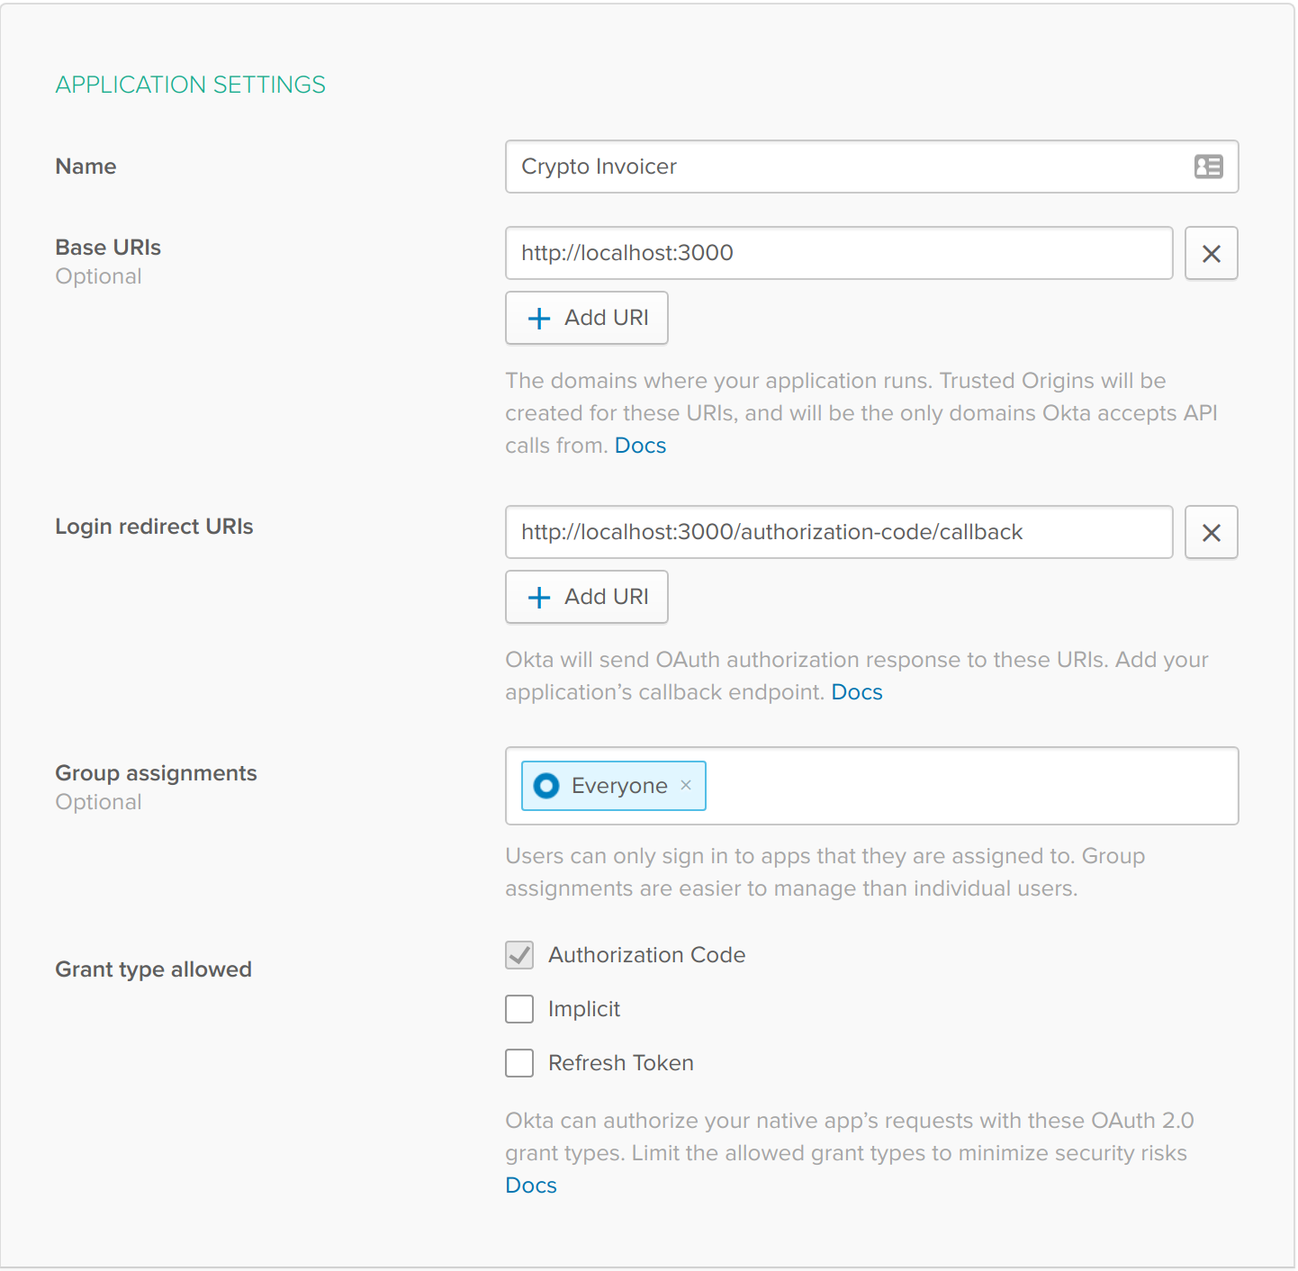This screenshot has width=1298, height=1271.
Task: Add URI under Base URIs
Action: tap(587, 318)
